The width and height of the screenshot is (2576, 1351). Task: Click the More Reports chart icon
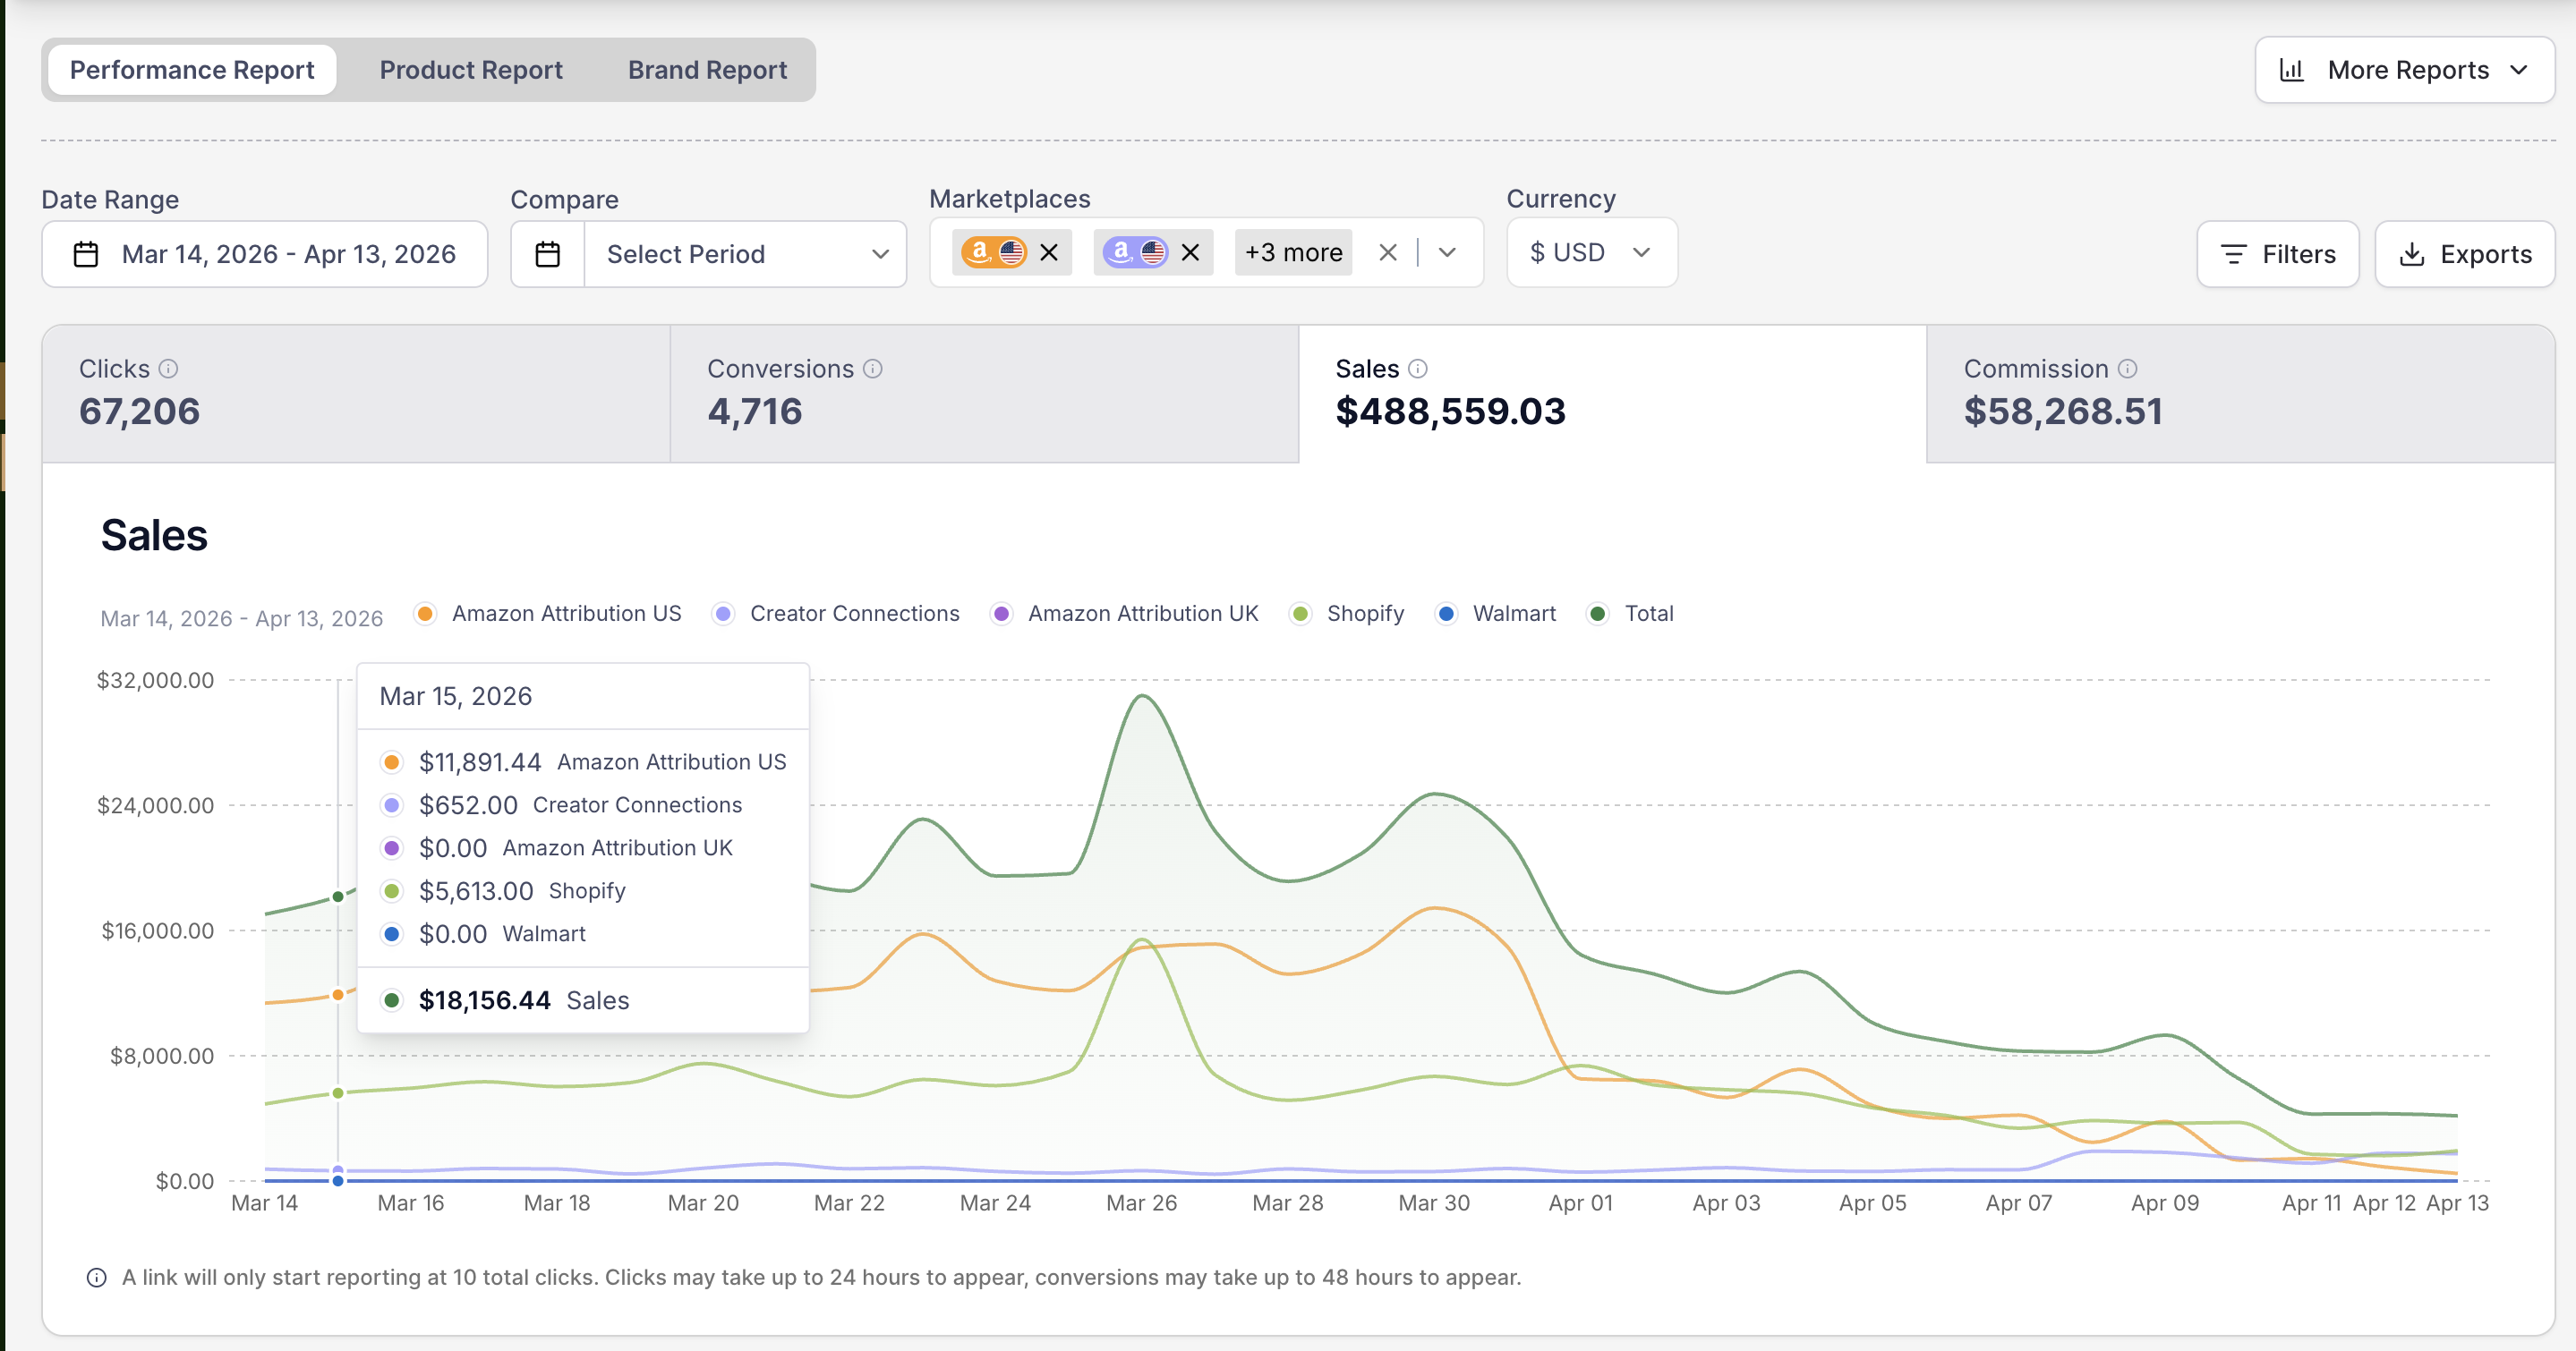pos(2291,70)
